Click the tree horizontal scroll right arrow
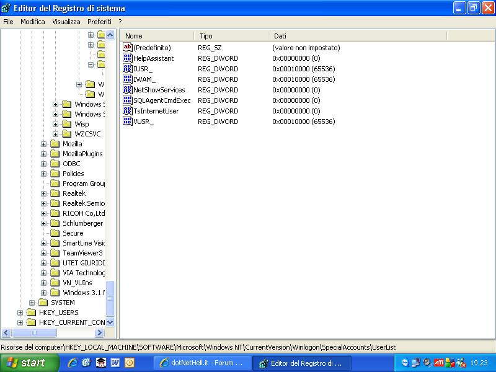This screenshot has height=372, width=496. [x=99, y=332]
